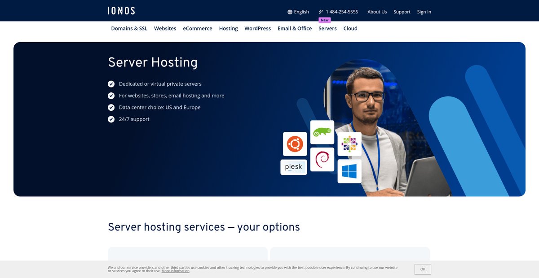Click 'For websites, stores, email hosting and more'
The width and height of the screenshot is (539, 278).
point(172,96)
